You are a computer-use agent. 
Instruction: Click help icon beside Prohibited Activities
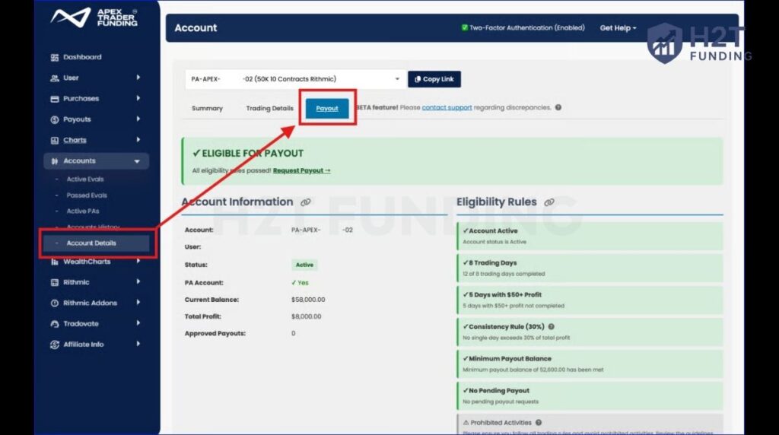coord(539,423)
